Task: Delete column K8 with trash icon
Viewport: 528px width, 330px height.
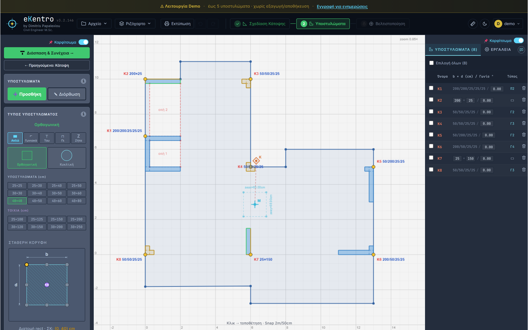Action: [x=524, y=170]
